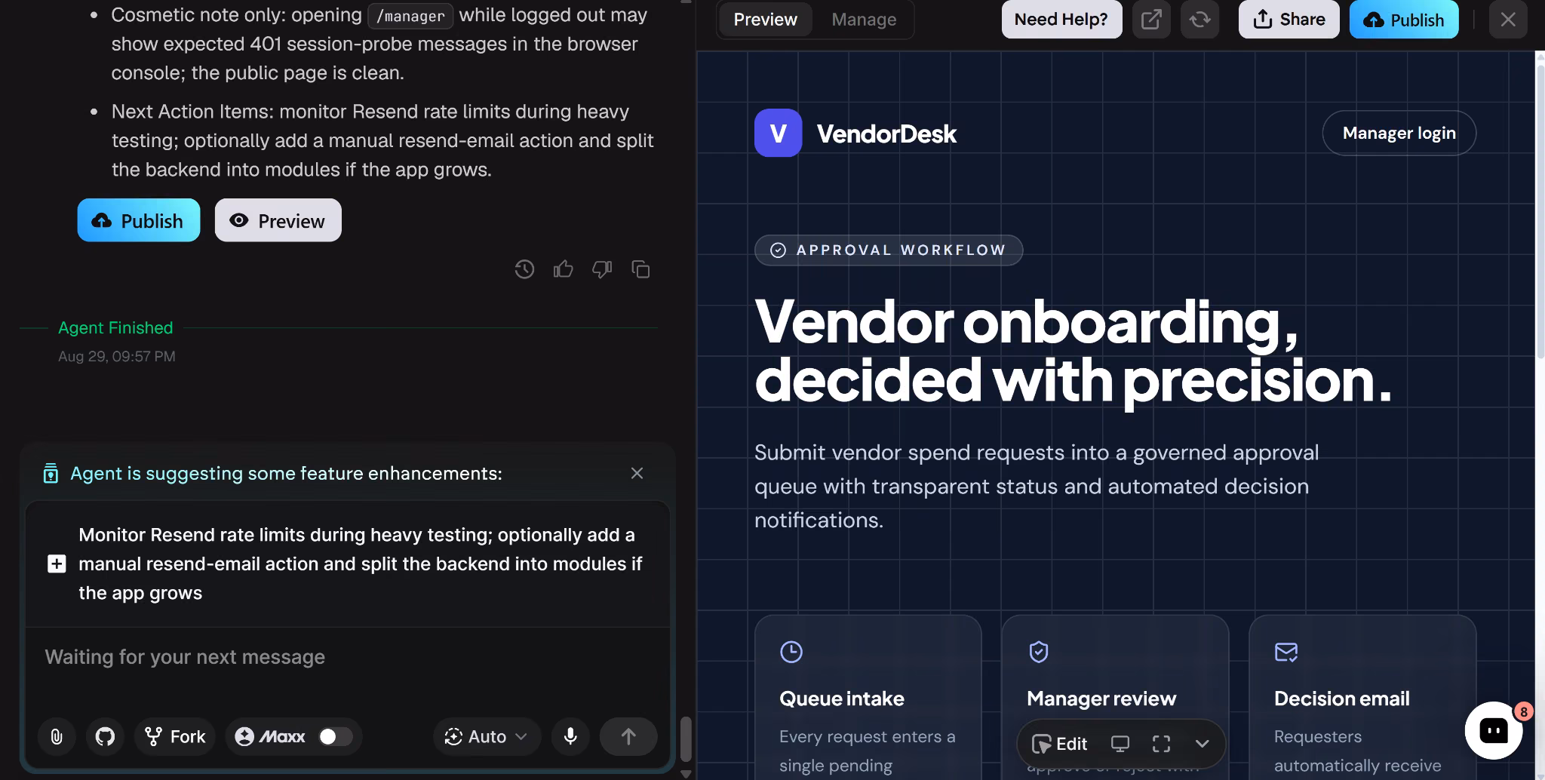This screenshot has height=780, width=1545.
Task: Click the Agent Finished status text
Action: tap(115, 327)
